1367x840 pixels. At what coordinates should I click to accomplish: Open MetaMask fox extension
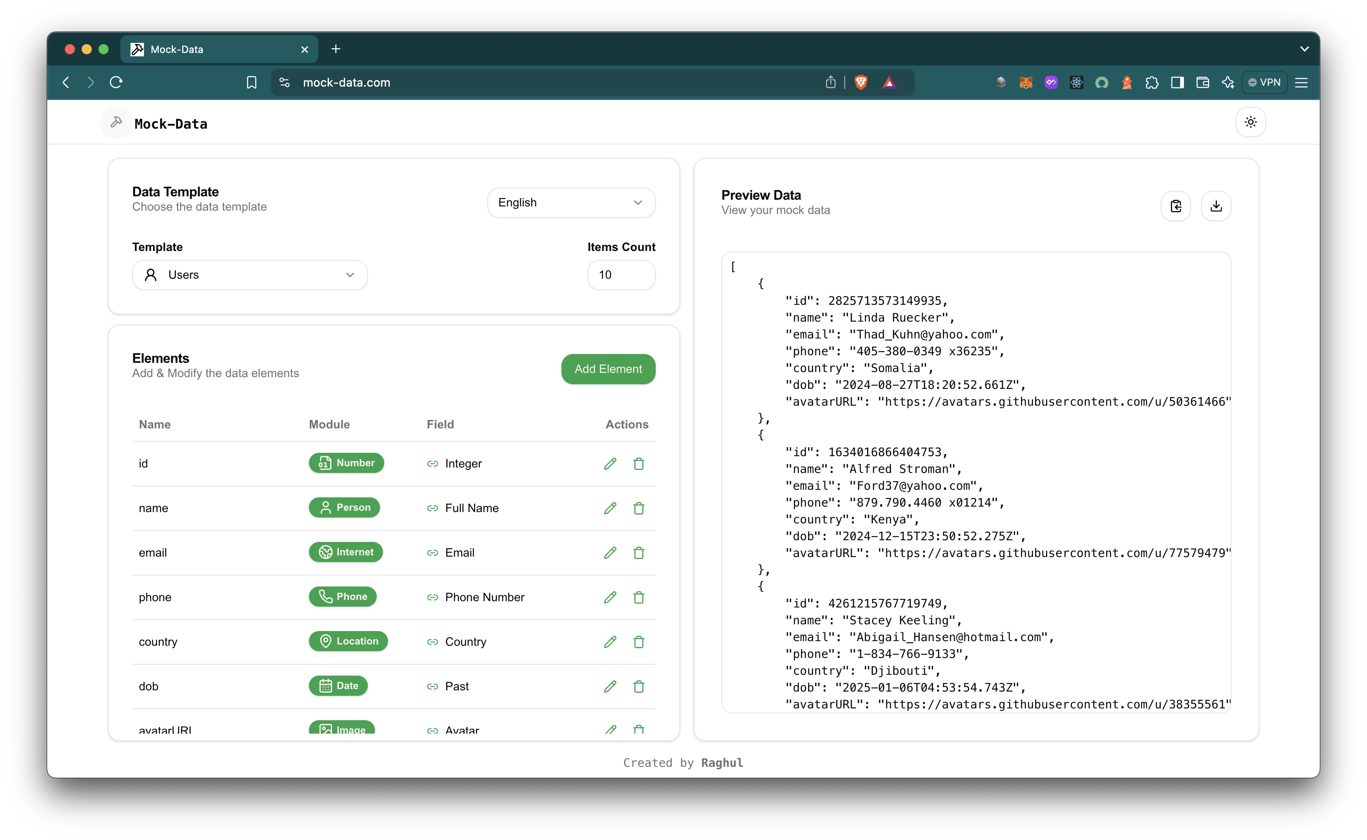click(x=1026, y=82)
